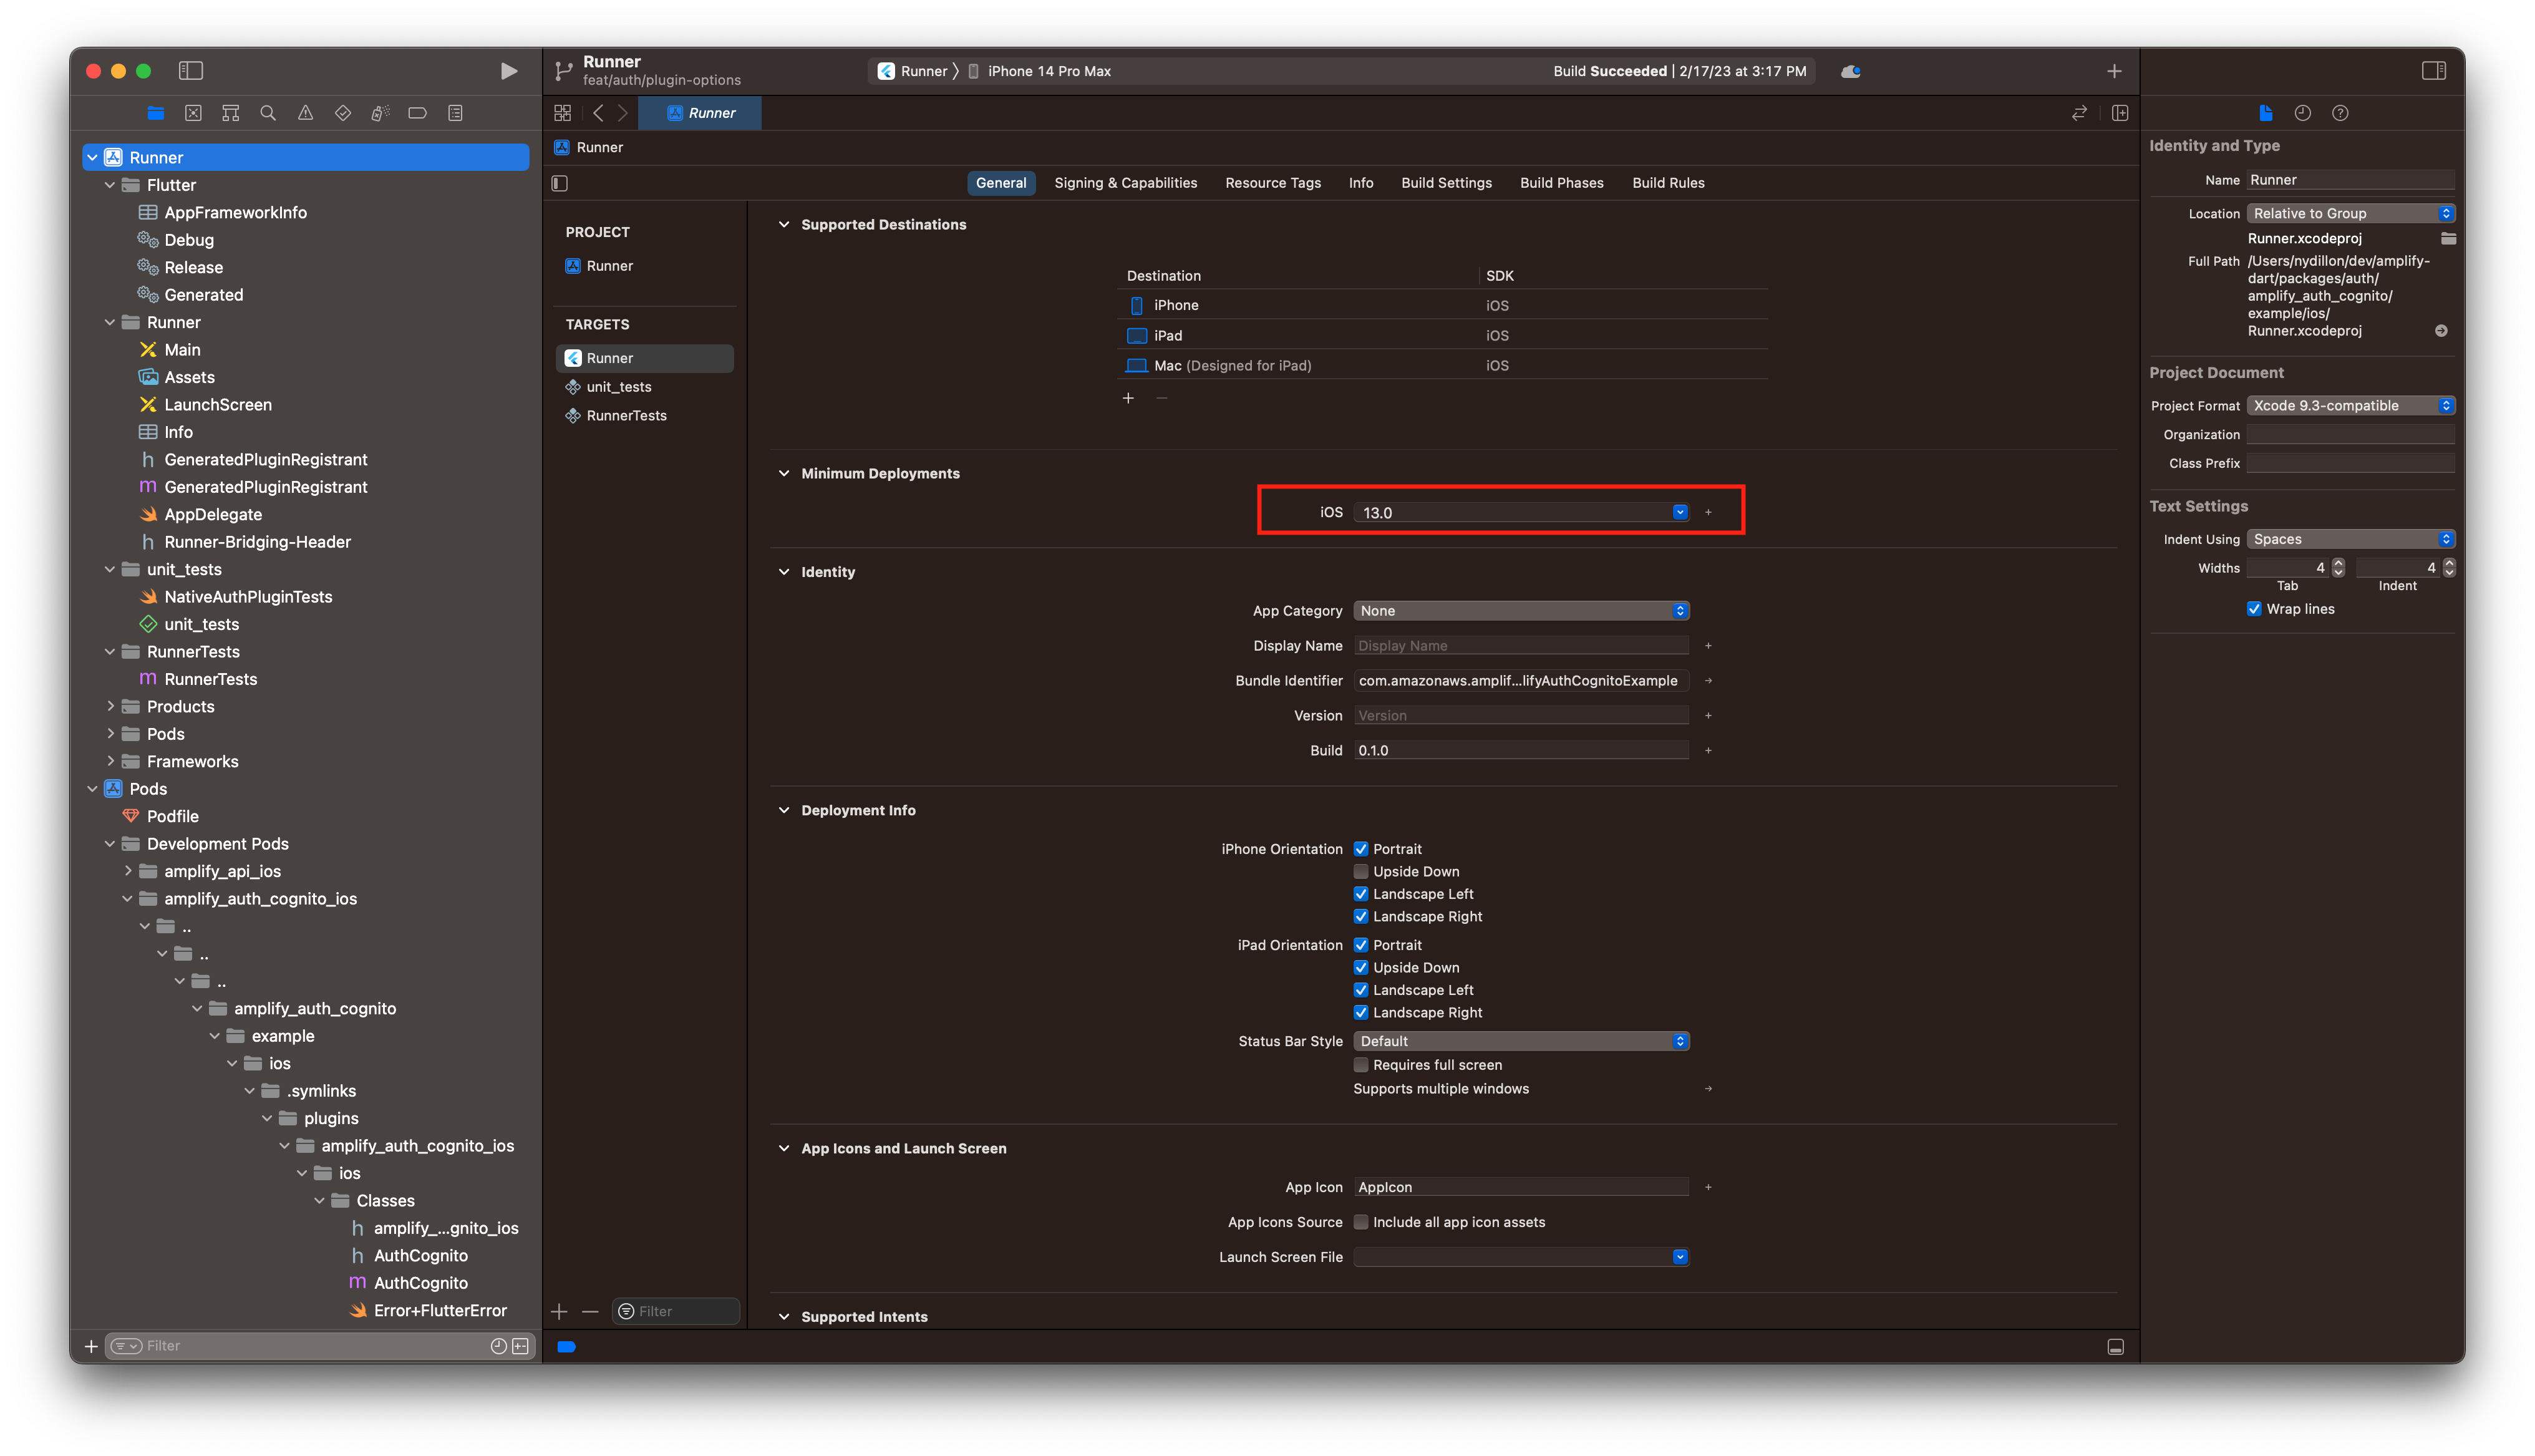Switch to the Build Settings tab
This screenshot has width=2535, height=1456.
[1447, 183]
